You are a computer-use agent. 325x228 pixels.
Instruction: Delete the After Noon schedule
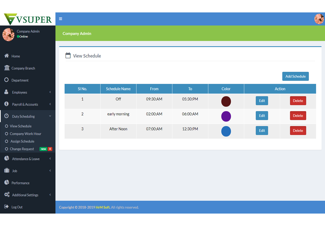point(298,131)
